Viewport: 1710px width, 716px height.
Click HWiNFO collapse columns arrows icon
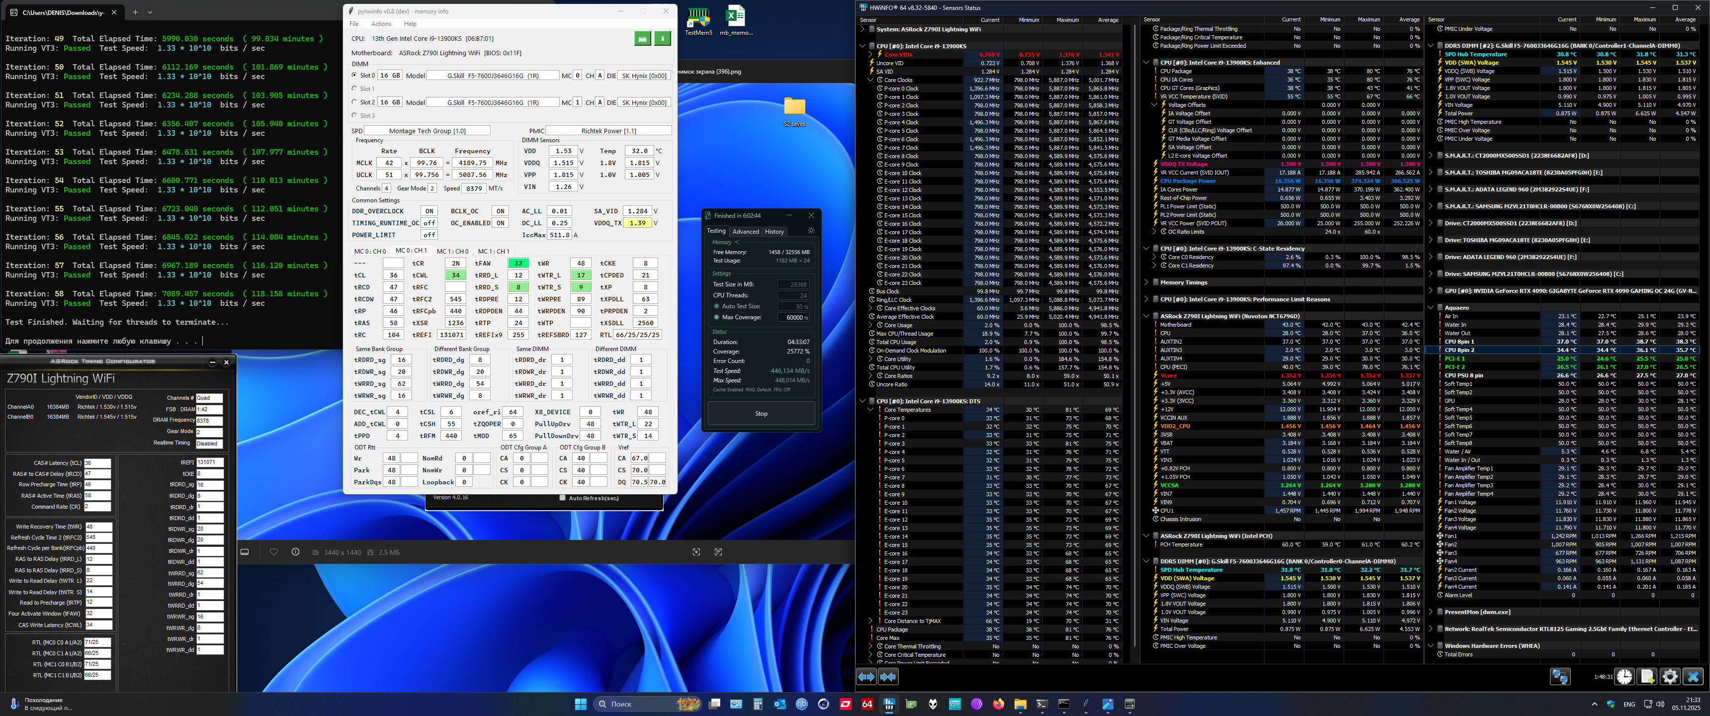click(x=888, y=677)
